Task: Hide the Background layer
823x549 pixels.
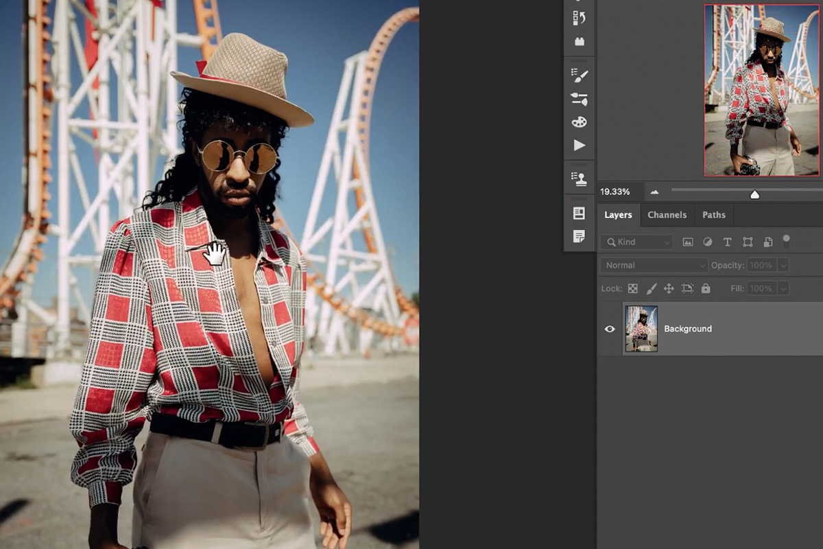Action: coord(610,329)
